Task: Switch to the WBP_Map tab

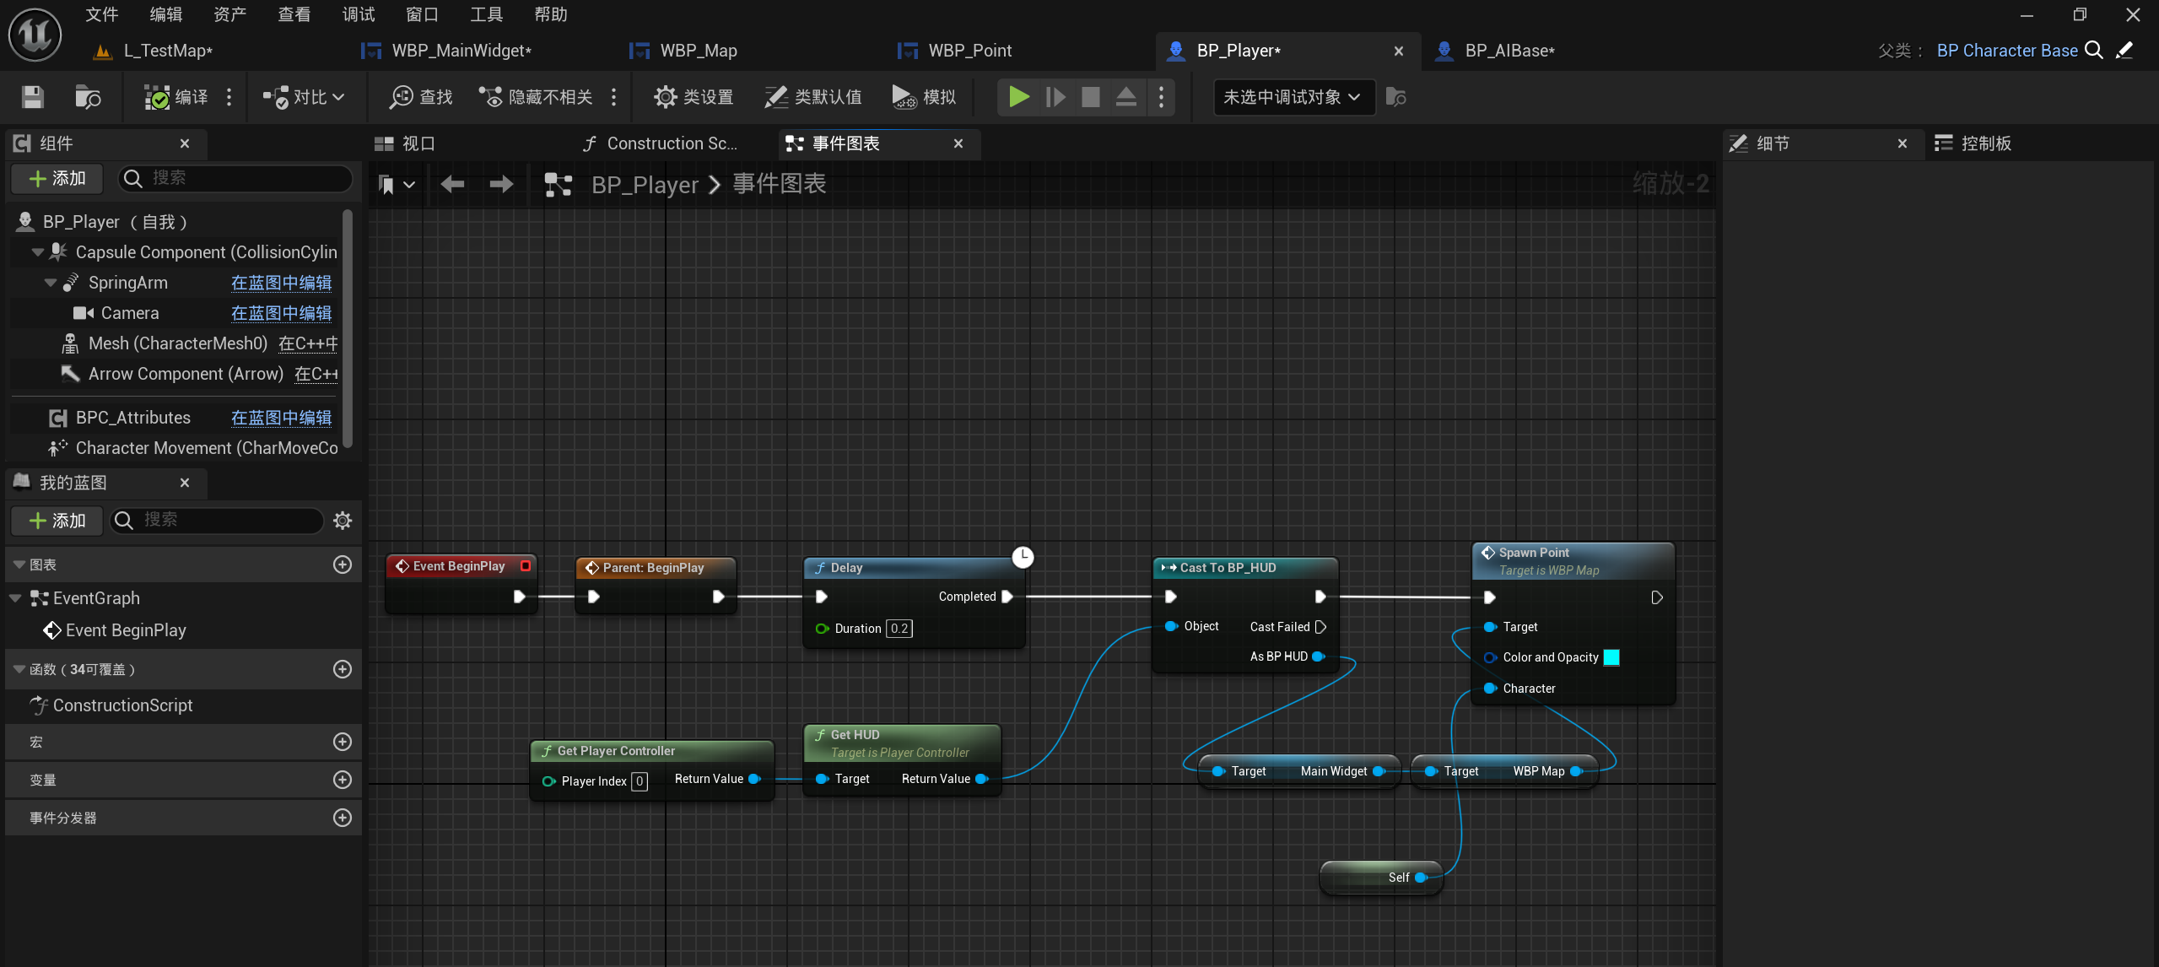Action: tap(698, 51)
